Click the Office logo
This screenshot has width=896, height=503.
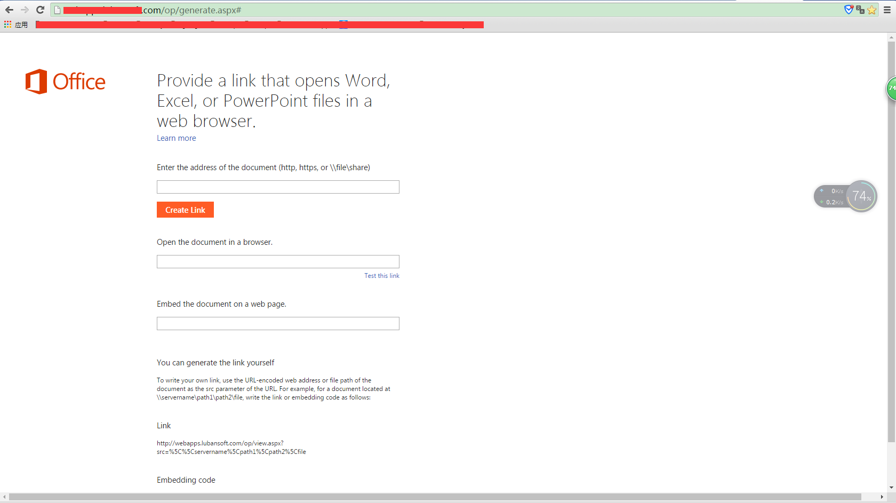pos(65,82)
